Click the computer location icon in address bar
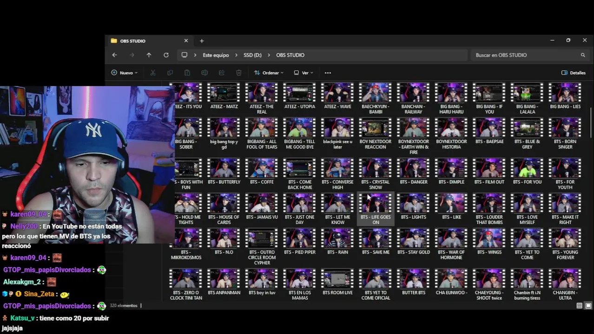 184,55
